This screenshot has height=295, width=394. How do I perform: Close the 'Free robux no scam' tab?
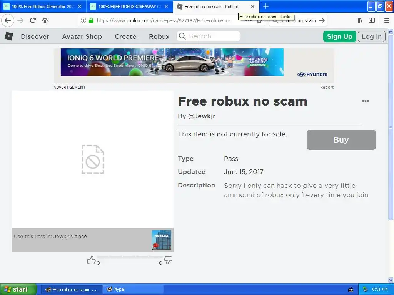(x=253, y=7)
